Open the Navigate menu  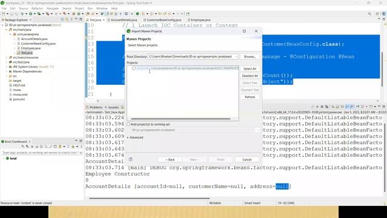point(53,8)
